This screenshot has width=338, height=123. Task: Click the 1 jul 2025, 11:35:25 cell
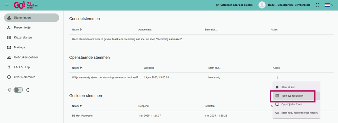pos(216,116)
